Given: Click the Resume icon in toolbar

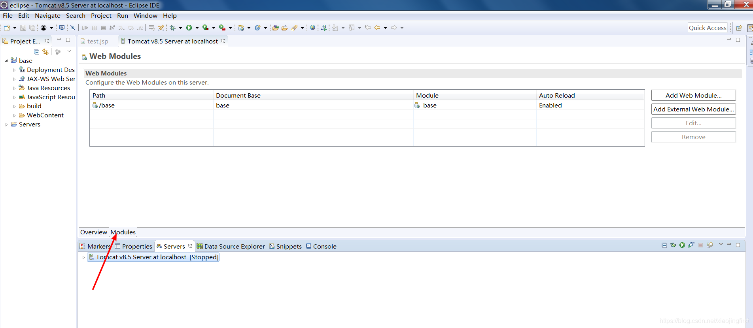Looking at the screenshot, I should pos(85,28).
